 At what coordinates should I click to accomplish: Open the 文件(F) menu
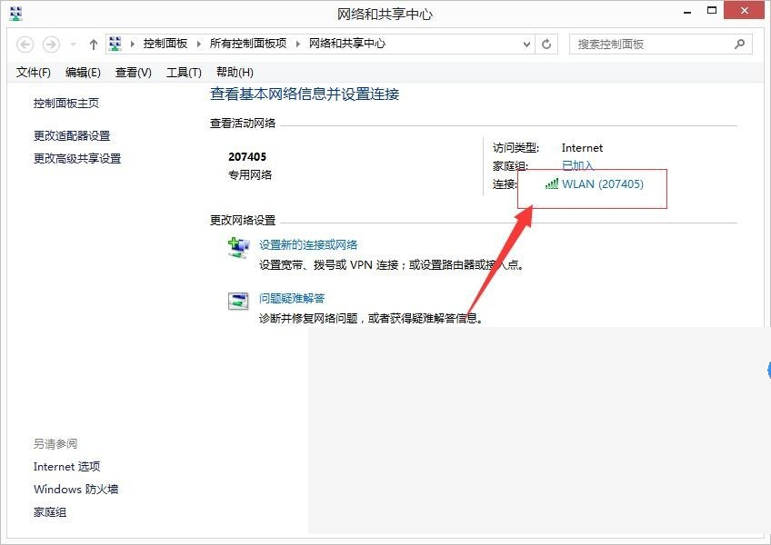34,73
